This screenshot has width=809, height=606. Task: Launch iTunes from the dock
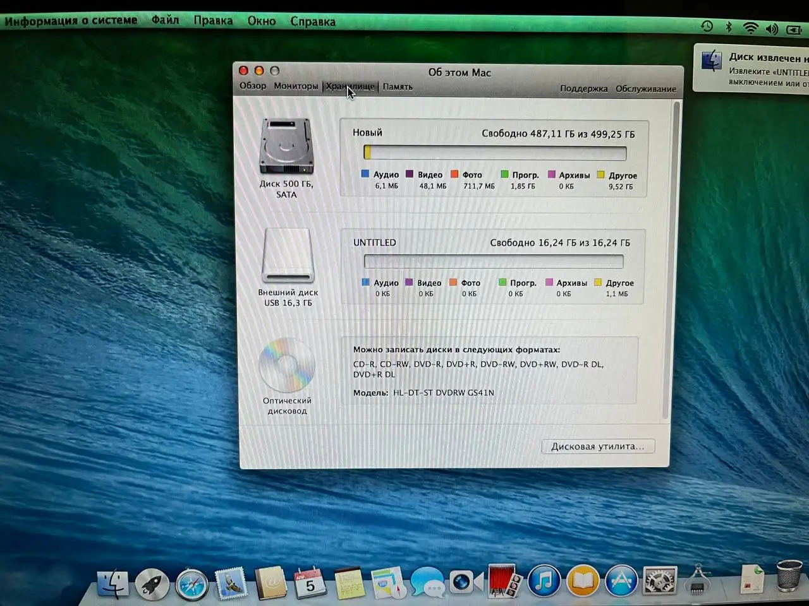pos(544,581)
